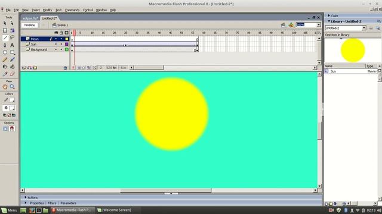Click the Black and White colors button
The image size is (382, 214).
5,115
